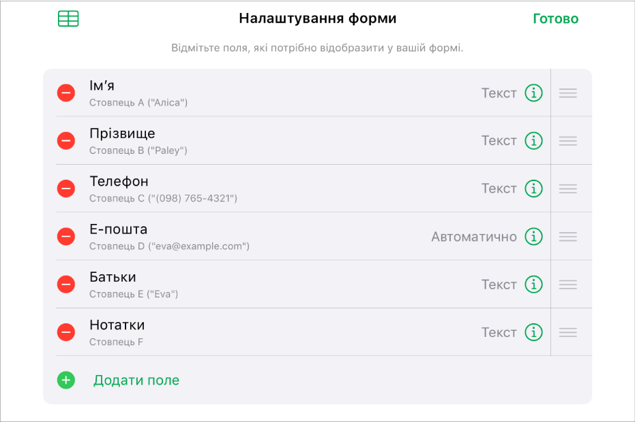Grab the reorder handle of the Нотатки field
635x422 pixels.
[568, 332]
